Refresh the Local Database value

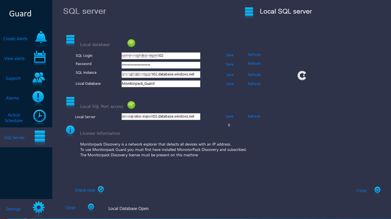[x=254, y=84]
